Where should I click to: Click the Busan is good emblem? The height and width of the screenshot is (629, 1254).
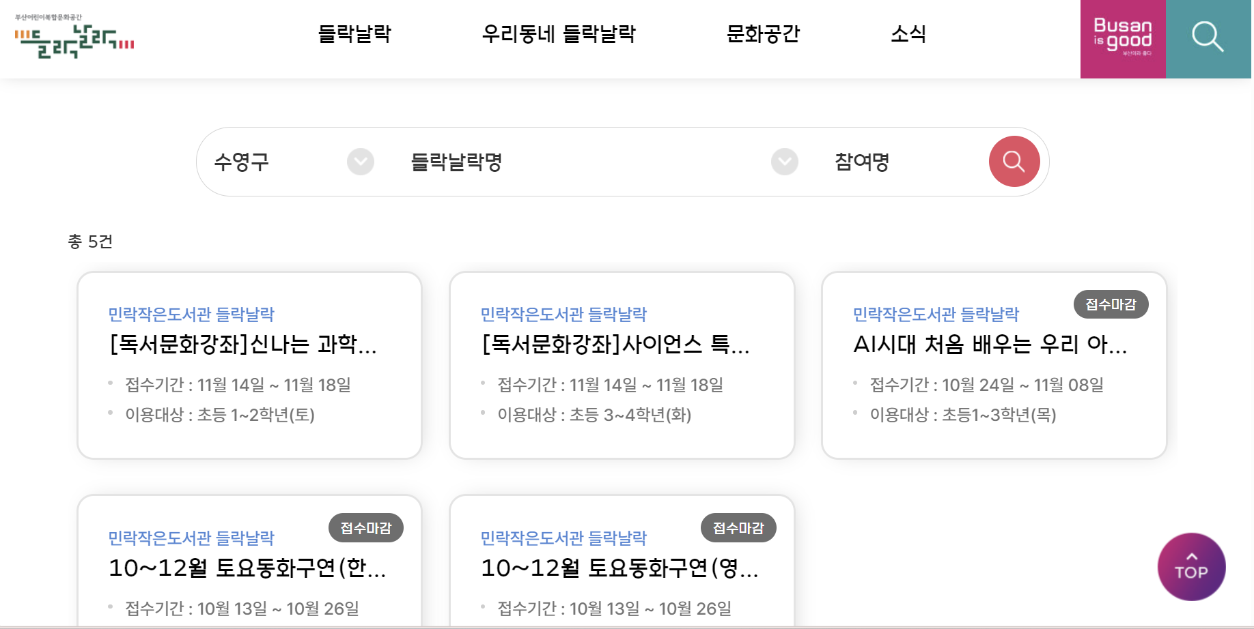(x=1122, y=38)
